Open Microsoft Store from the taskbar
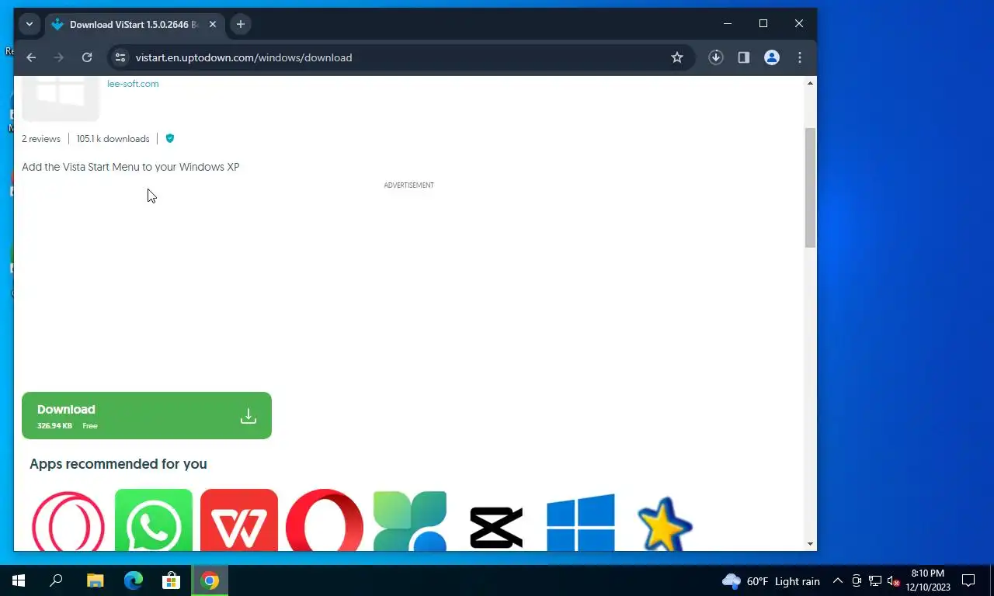 tap(171, 580)
